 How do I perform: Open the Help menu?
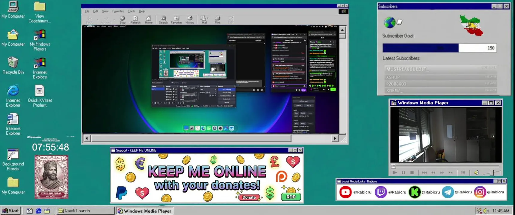142,11
